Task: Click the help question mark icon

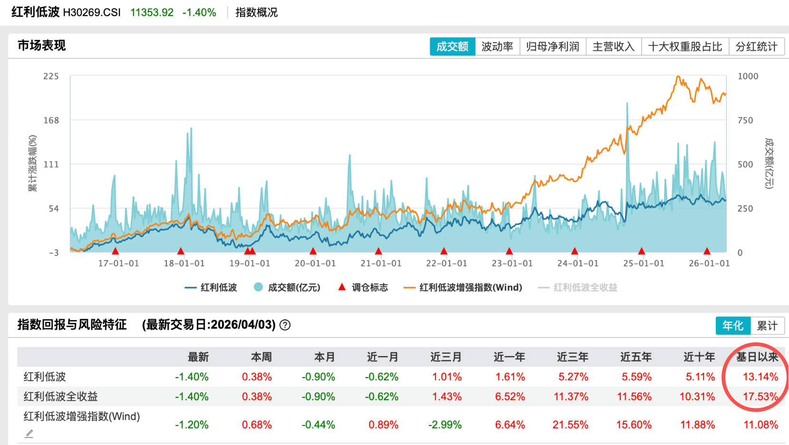Action: pos(285,325)
